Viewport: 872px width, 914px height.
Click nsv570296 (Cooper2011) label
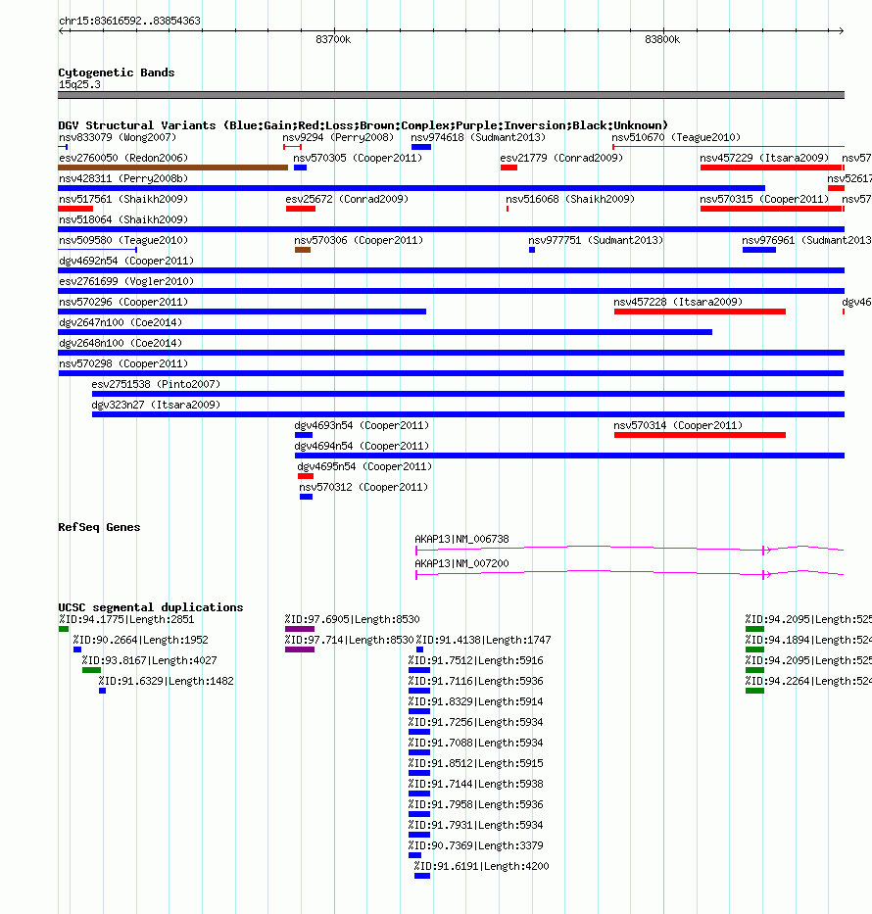tap(123, 302)
